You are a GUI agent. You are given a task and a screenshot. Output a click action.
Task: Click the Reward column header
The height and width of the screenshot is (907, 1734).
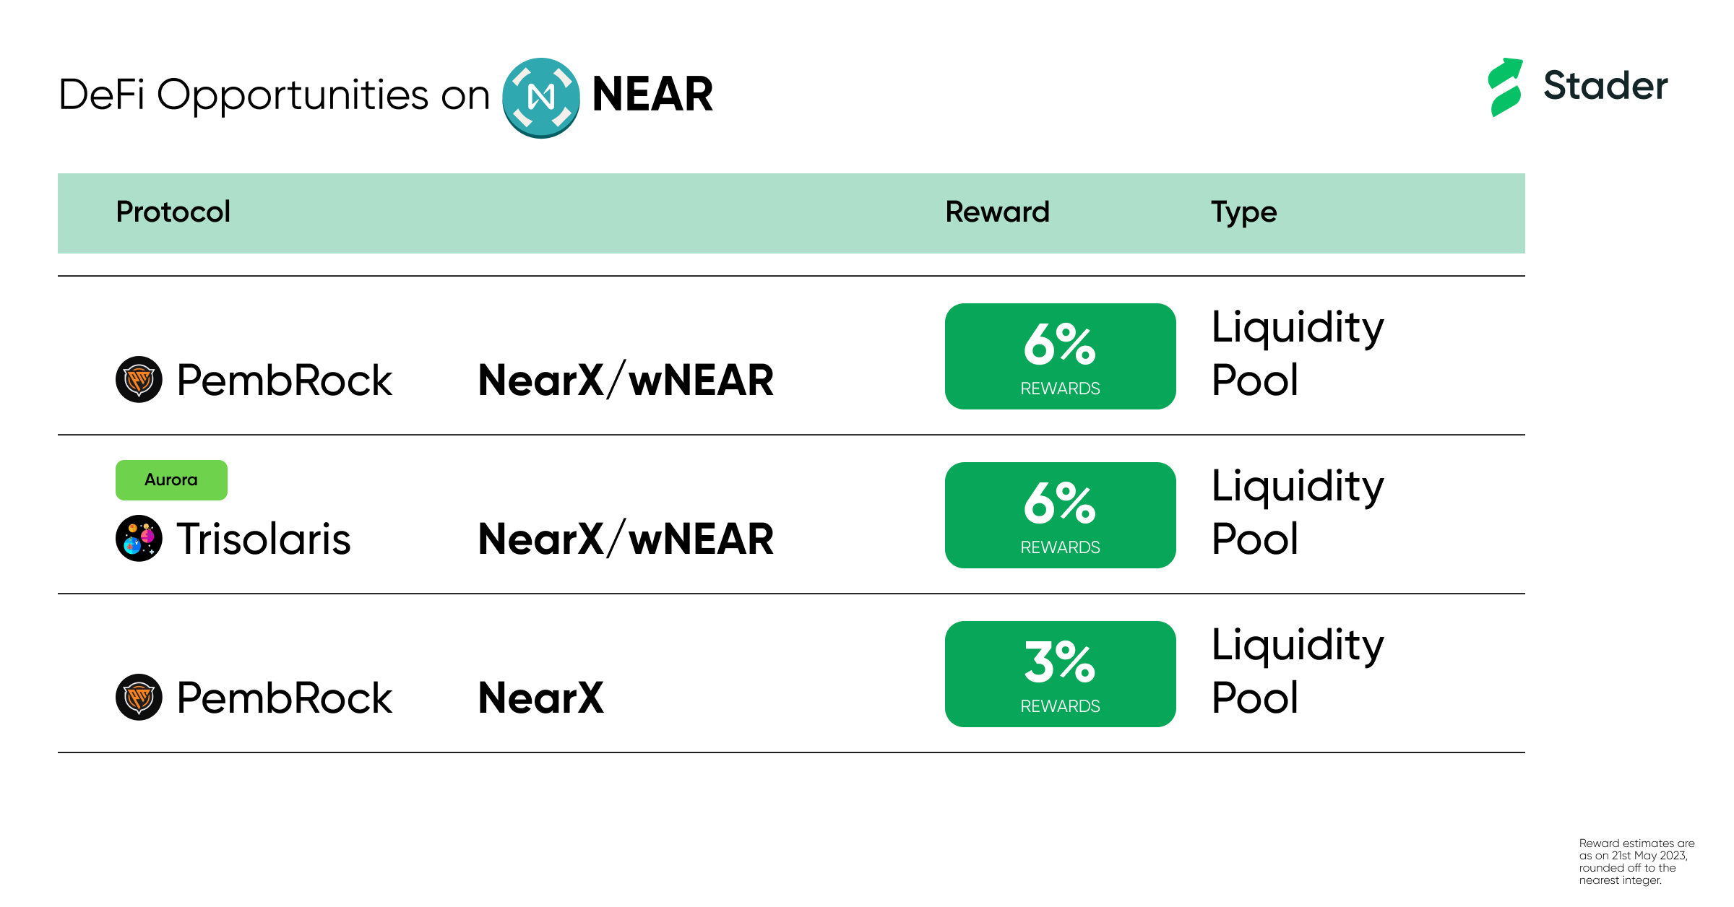pyautogui.click(x=997, y=212)
